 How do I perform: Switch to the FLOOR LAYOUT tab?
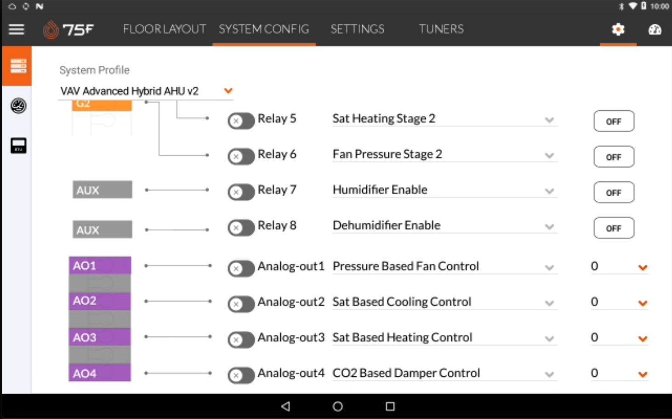pyautogui.click(x=165, y=29)
